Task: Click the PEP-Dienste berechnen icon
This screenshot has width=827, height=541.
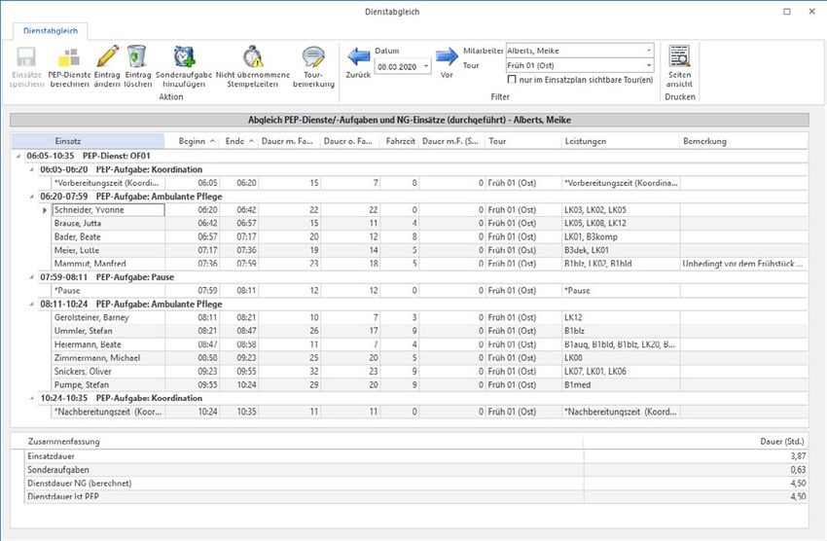Action: click(x=68, y=57)
